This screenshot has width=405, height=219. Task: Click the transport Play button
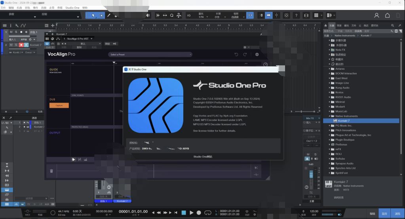click(191, 213)
